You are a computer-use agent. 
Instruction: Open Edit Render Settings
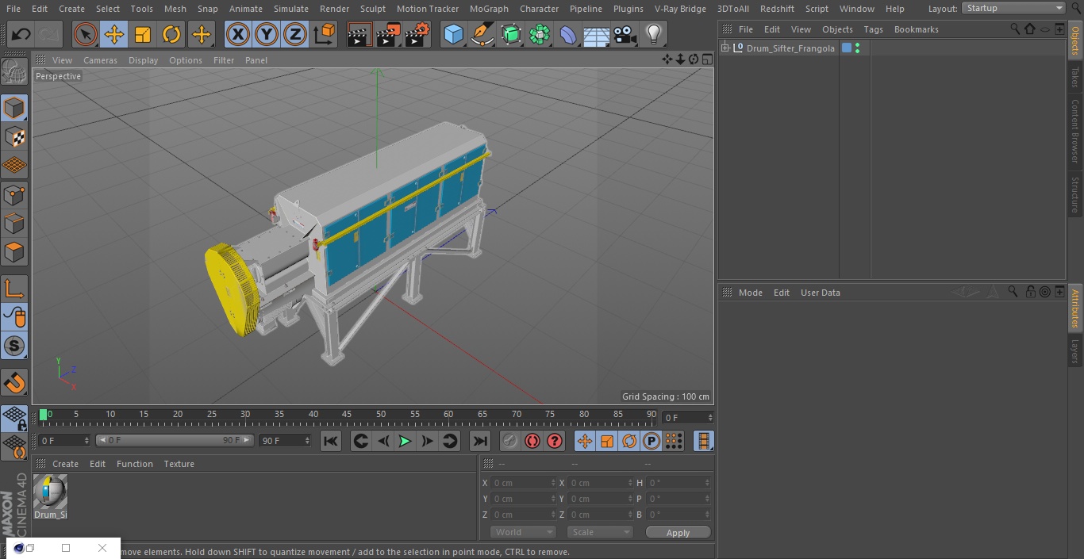(x=417, y=34)
